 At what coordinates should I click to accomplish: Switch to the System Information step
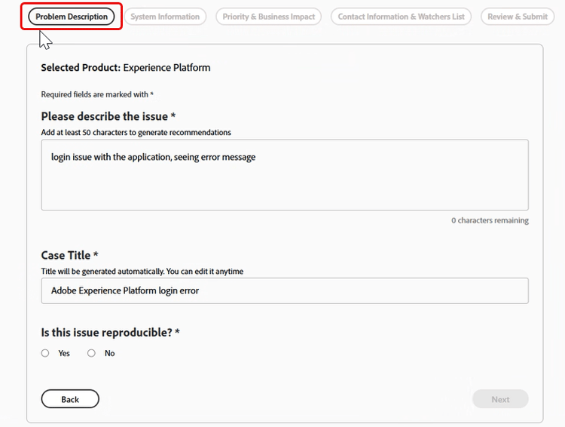click(x=165, y=17)
